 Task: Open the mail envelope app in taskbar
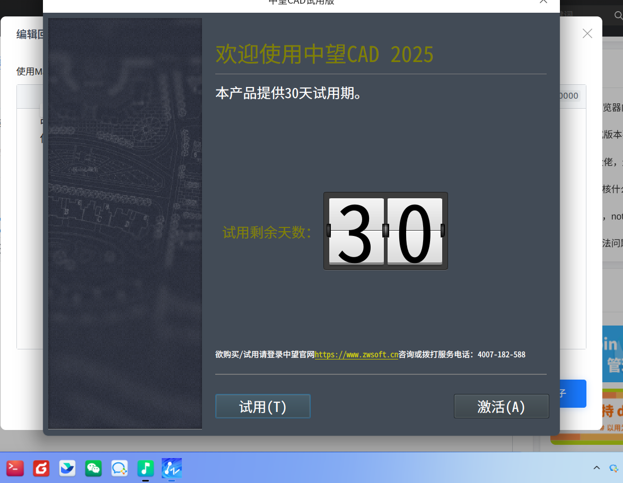click(67, 468)
